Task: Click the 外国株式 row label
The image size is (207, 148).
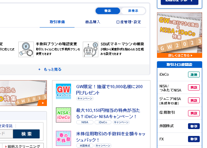Action: point(167,126)
